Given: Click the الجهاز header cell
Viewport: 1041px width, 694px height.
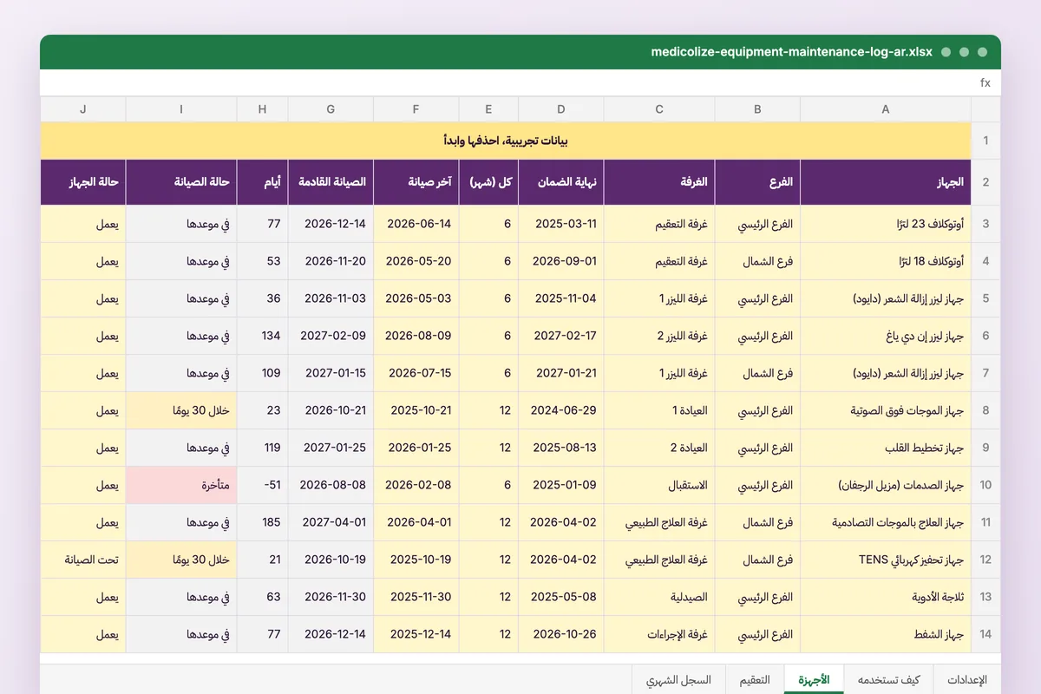Looking at the screenshot, I should coord(886,182).
